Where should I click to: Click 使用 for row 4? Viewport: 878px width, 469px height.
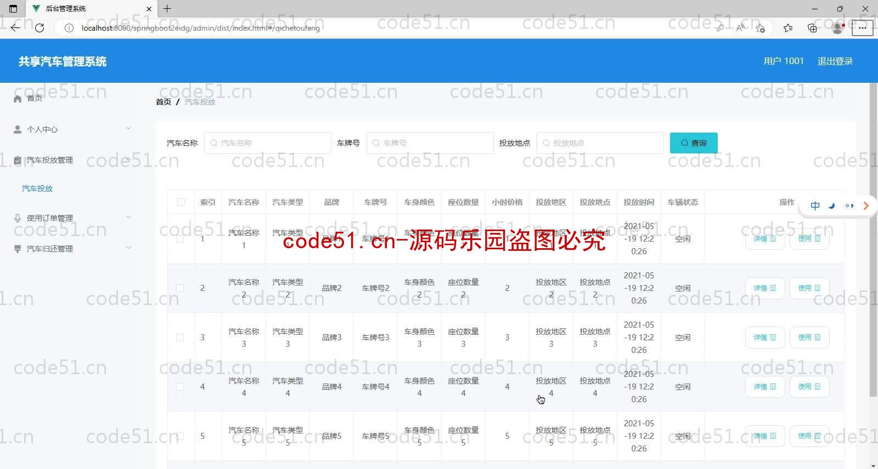tap(809, 387)
